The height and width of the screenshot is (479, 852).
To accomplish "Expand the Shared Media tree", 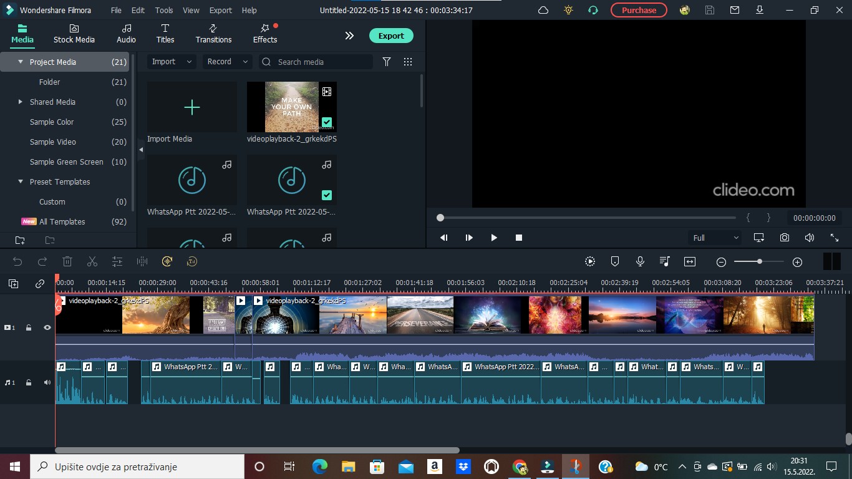I will (21, 102).
